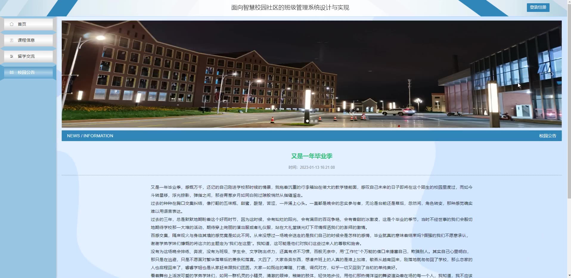
Task: Click the article title 又是一年毕业季
Action: point(312,156)
